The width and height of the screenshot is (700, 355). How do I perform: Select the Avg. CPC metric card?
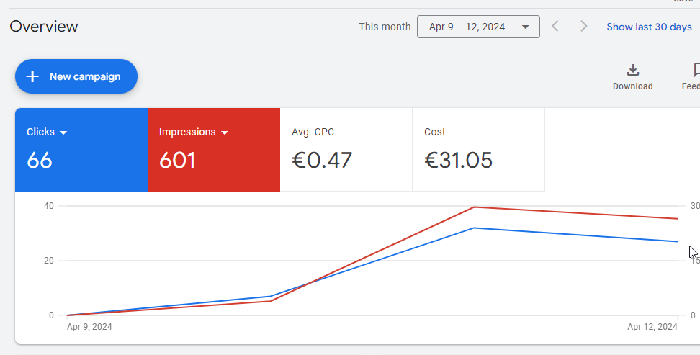click(346, 150)
